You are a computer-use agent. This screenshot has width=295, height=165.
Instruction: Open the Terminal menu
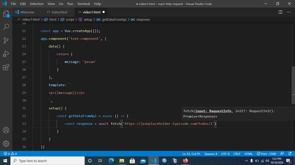click(x=83, y=4)
